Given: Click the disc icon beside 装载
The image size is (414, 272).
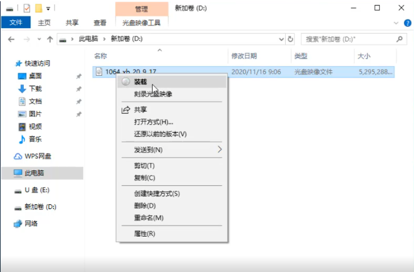Looking at the screenshot, I should (x=125, y=81).
